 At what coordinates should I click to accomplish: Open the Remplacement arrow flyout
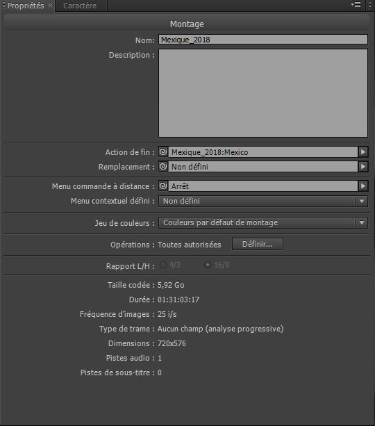[x=363, y=167]
